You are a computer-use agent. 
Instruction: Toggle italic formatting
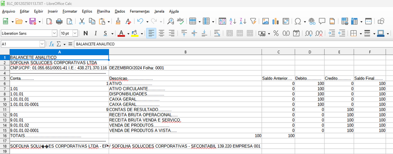click(x=95, y=33)
